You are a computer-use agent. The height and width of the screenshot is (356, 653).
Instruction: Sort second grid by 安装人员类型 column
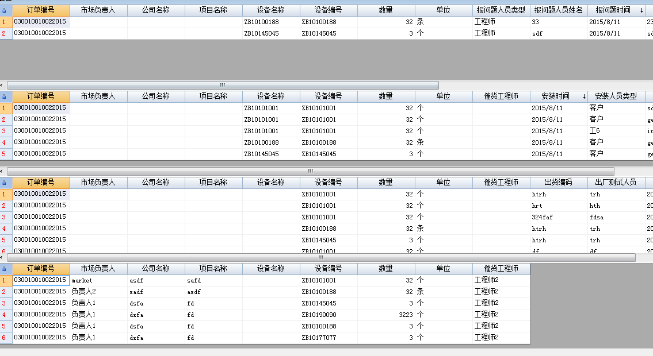(616, 96)
